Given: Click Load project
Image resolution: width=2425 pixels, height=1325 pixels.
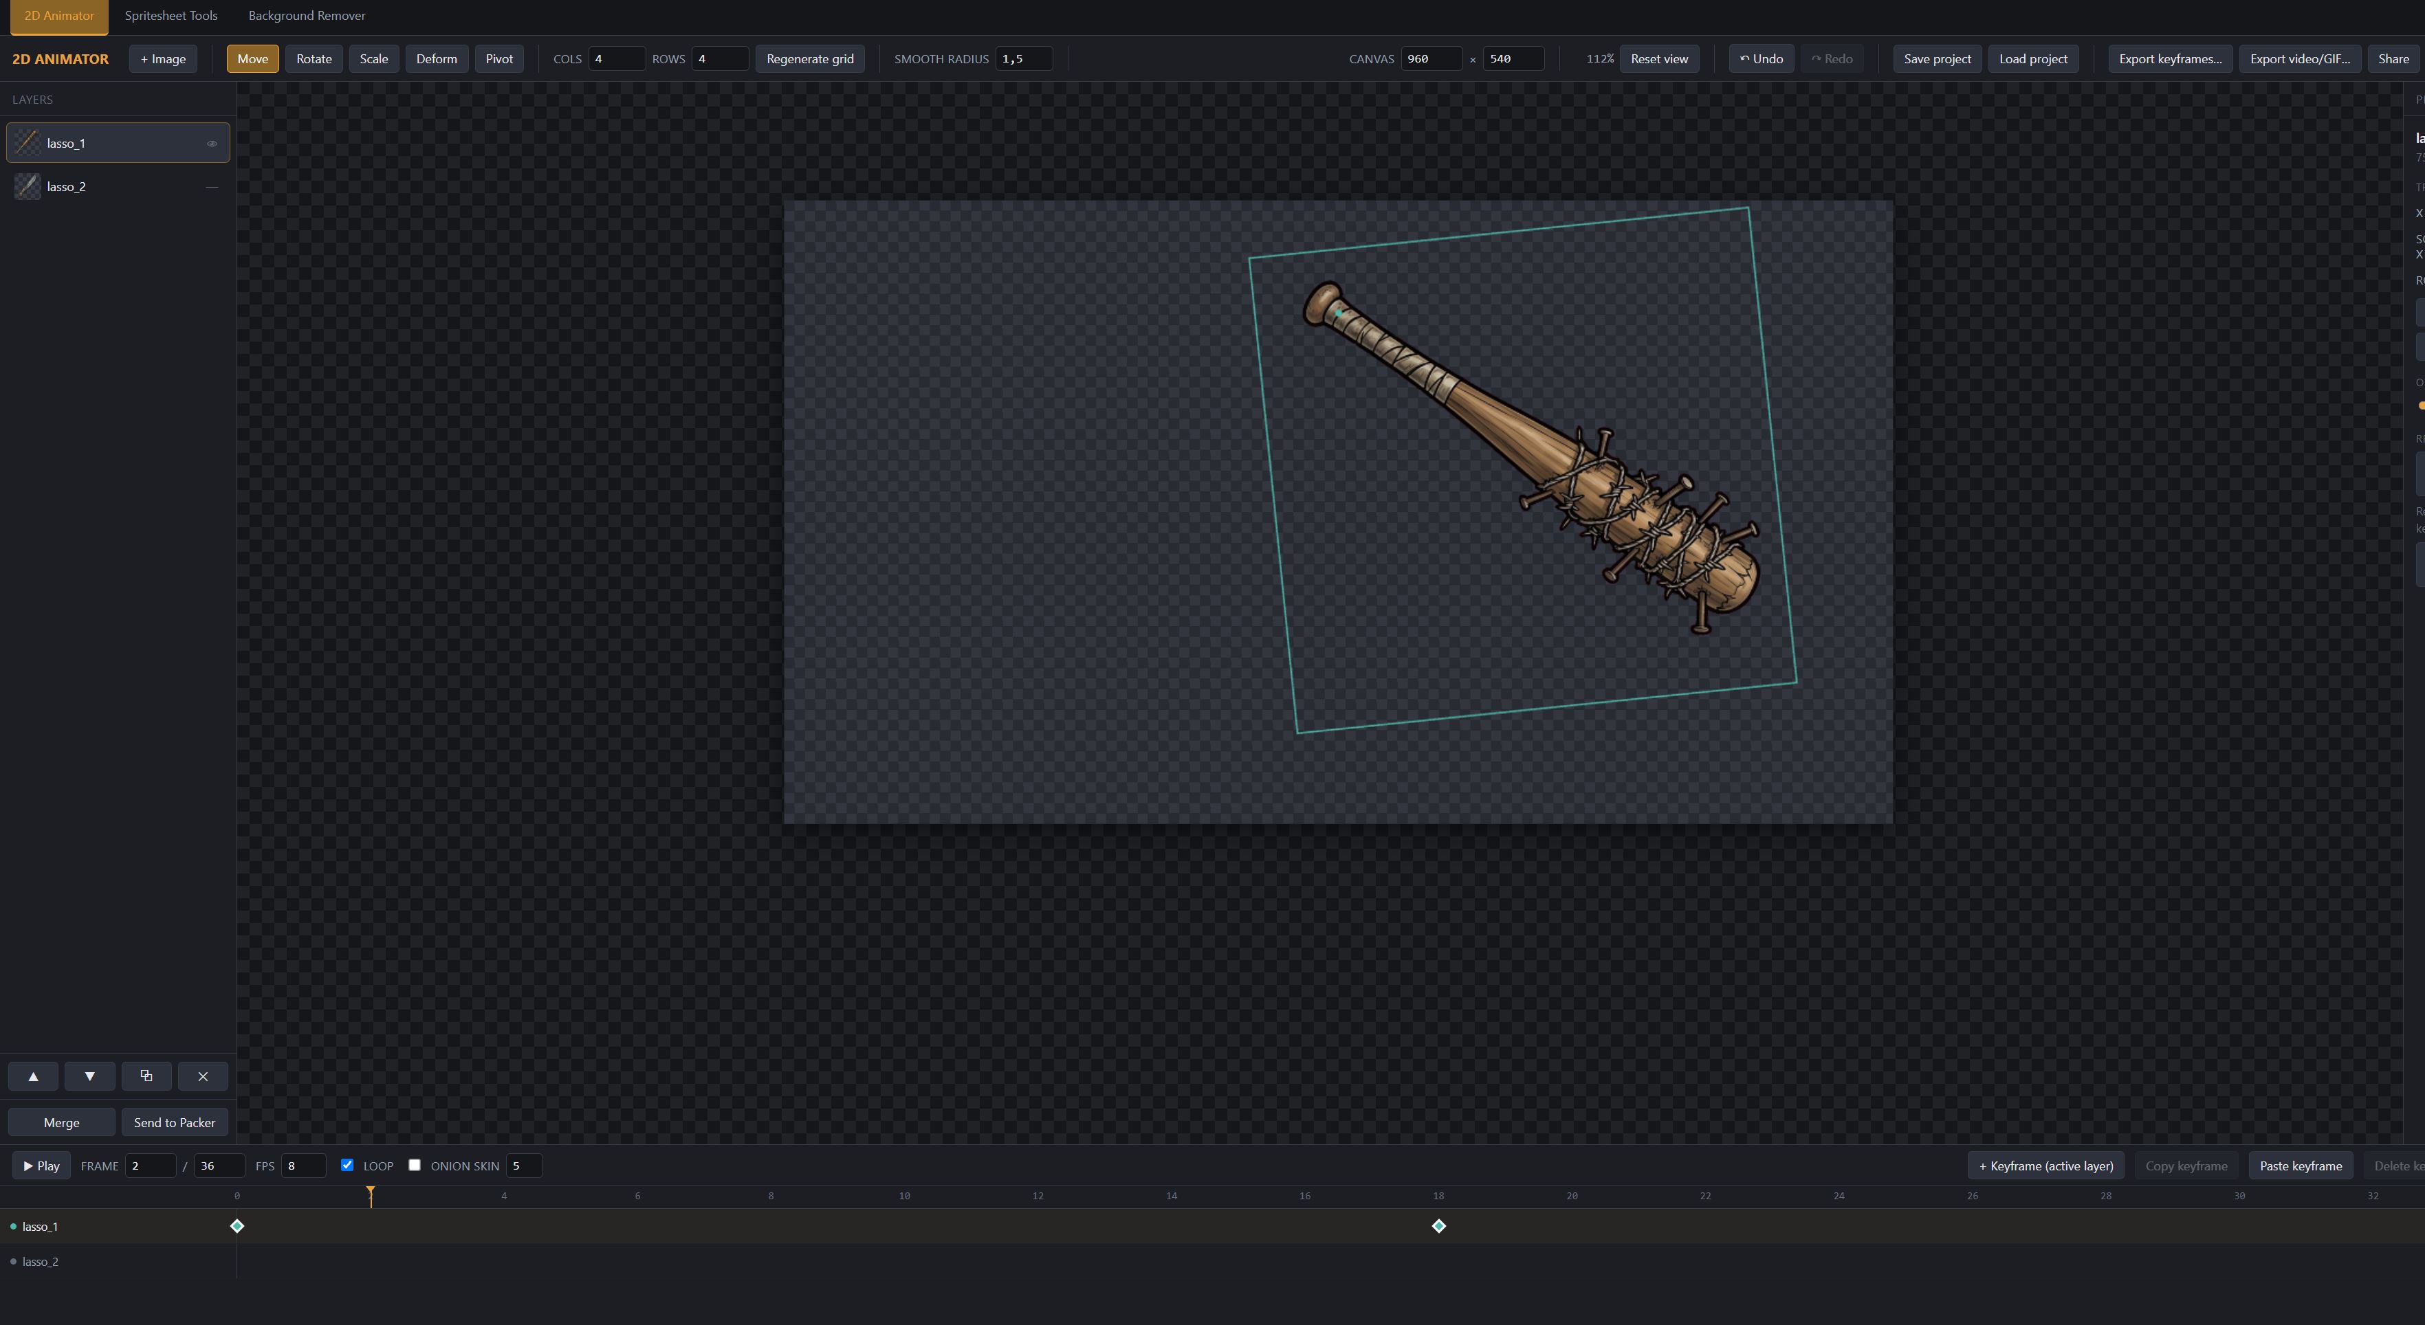Looking at the screenshot, I should 2033,58.
